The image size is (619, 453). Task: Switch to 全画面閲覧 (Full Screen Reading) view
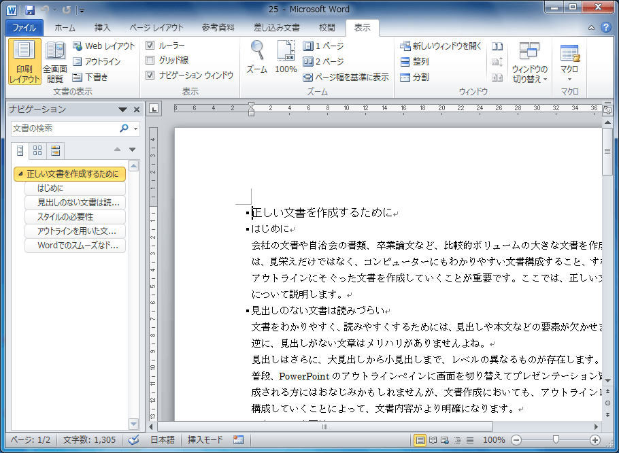click(55, 60)
